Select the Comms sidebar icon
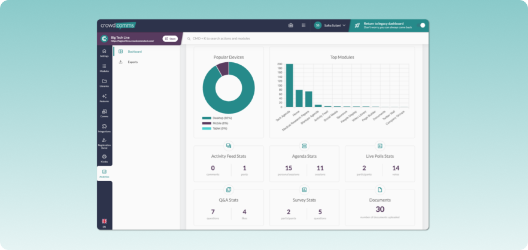528x250 pixels. (x=104, y=112)
